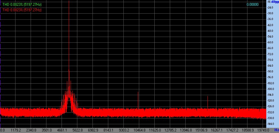Click the 6982.9 frequency axis label
This screenshot has height=133, width=279.
pos(93,130)
